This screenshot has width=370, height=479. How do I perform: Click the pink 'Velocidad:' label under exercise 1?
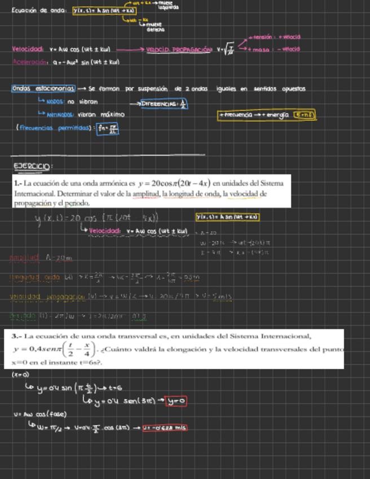point(105,231)
